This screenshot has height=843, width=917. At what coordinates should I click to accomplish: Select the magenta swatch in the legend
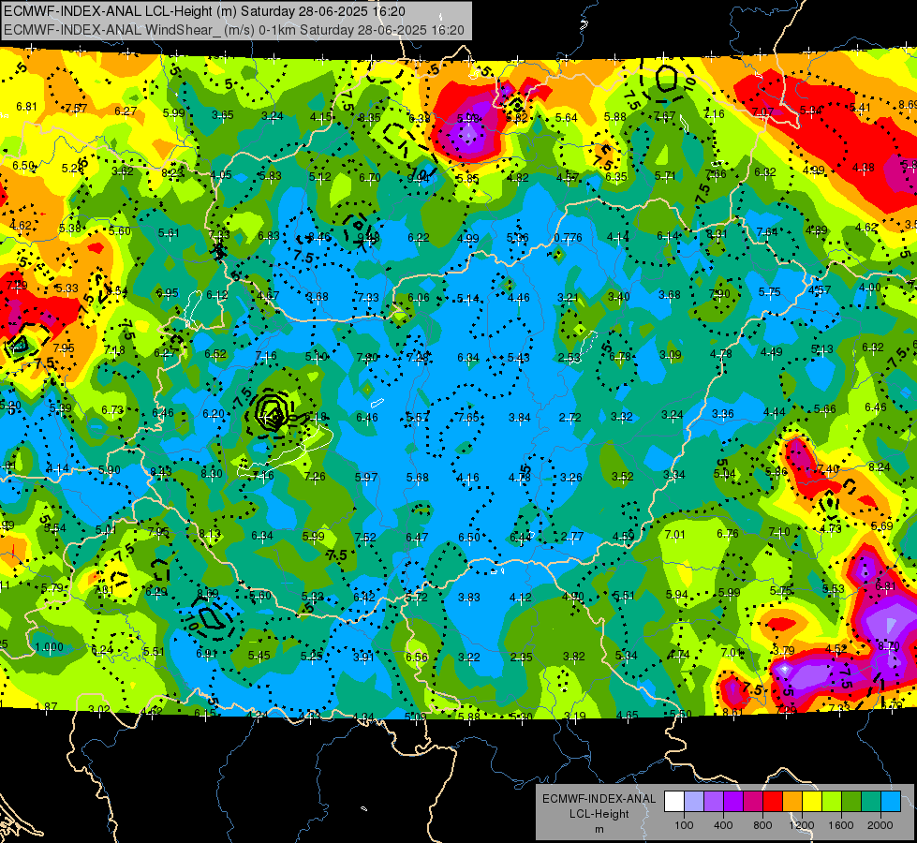(x=753, y=801)
